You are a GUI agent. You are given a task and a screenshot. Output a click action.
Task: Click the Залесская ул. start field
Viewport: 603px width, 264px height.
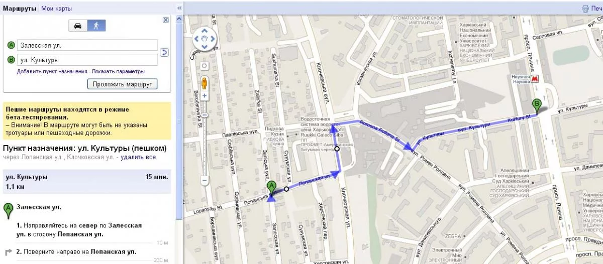[87, 45]
